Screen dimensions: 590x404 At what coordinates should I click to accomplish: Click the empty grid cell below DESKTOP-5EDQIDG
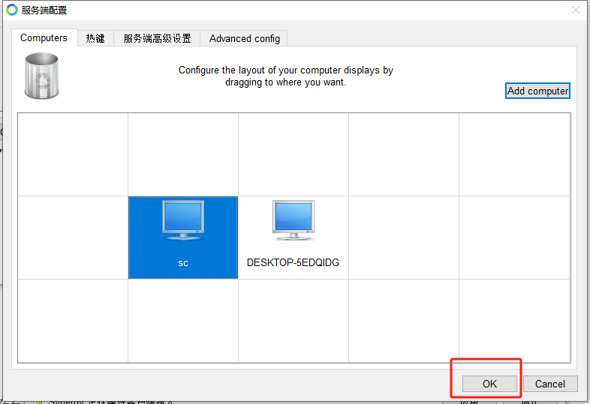point(293,321)
